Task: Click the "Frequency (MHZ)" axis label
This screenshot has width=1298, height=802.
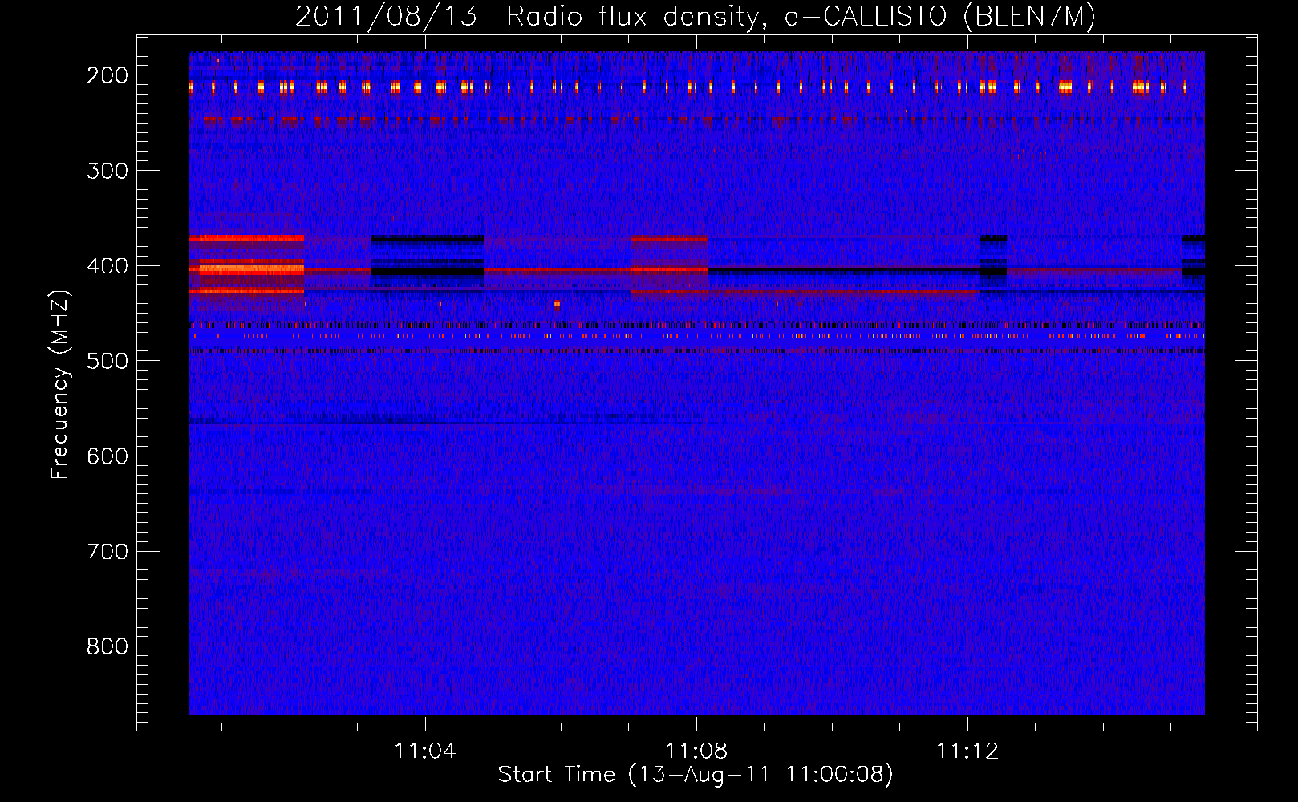Action: click(60, 385)
